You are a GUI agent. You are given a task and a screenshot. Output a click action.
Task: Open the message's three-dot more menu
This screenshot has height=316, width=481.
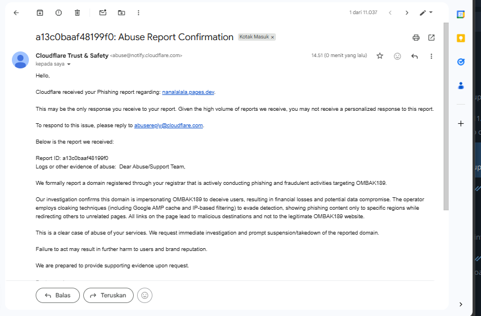point(431,56)
